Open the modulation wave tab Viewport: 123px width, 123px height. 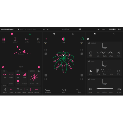click(114, 34)
